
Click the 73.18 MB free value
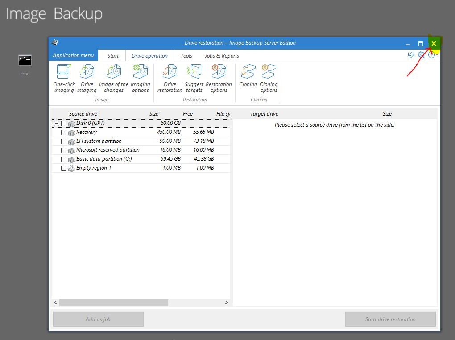click(204, 141)
